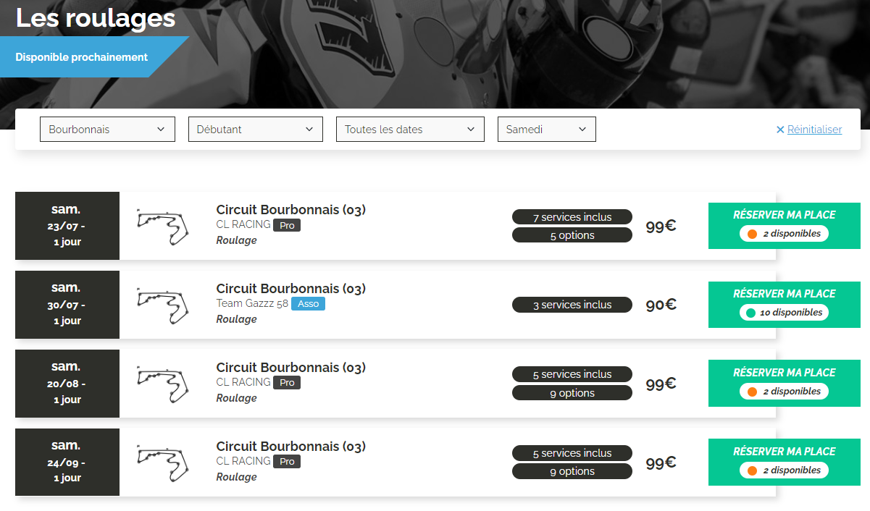Click the Les roulages page heading
This screenshot has height=511, width=870.
pos(96,18)
